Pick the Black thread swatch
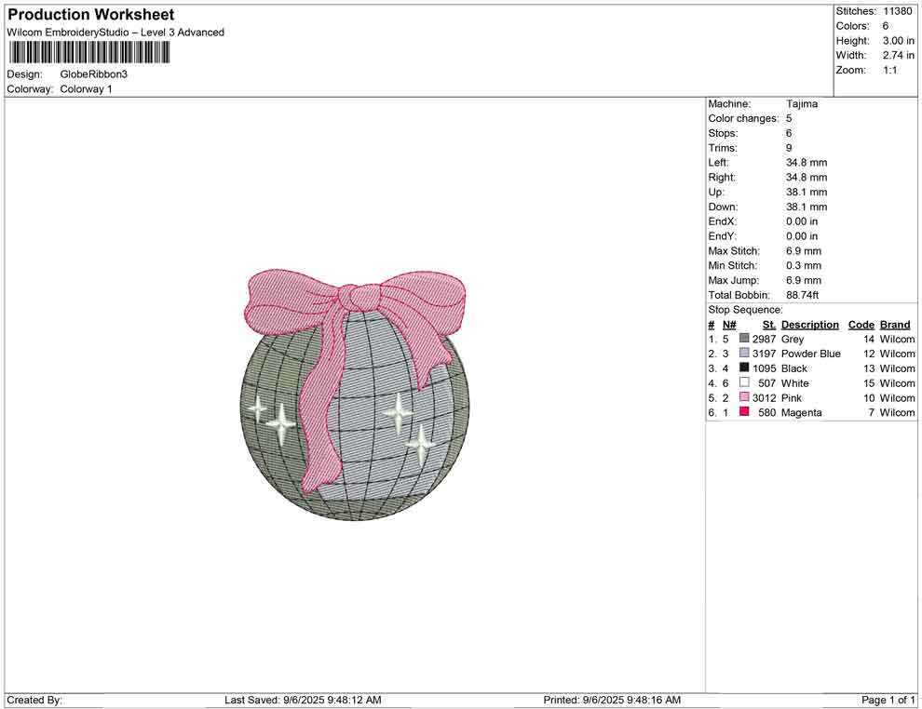 coord(744,368)
